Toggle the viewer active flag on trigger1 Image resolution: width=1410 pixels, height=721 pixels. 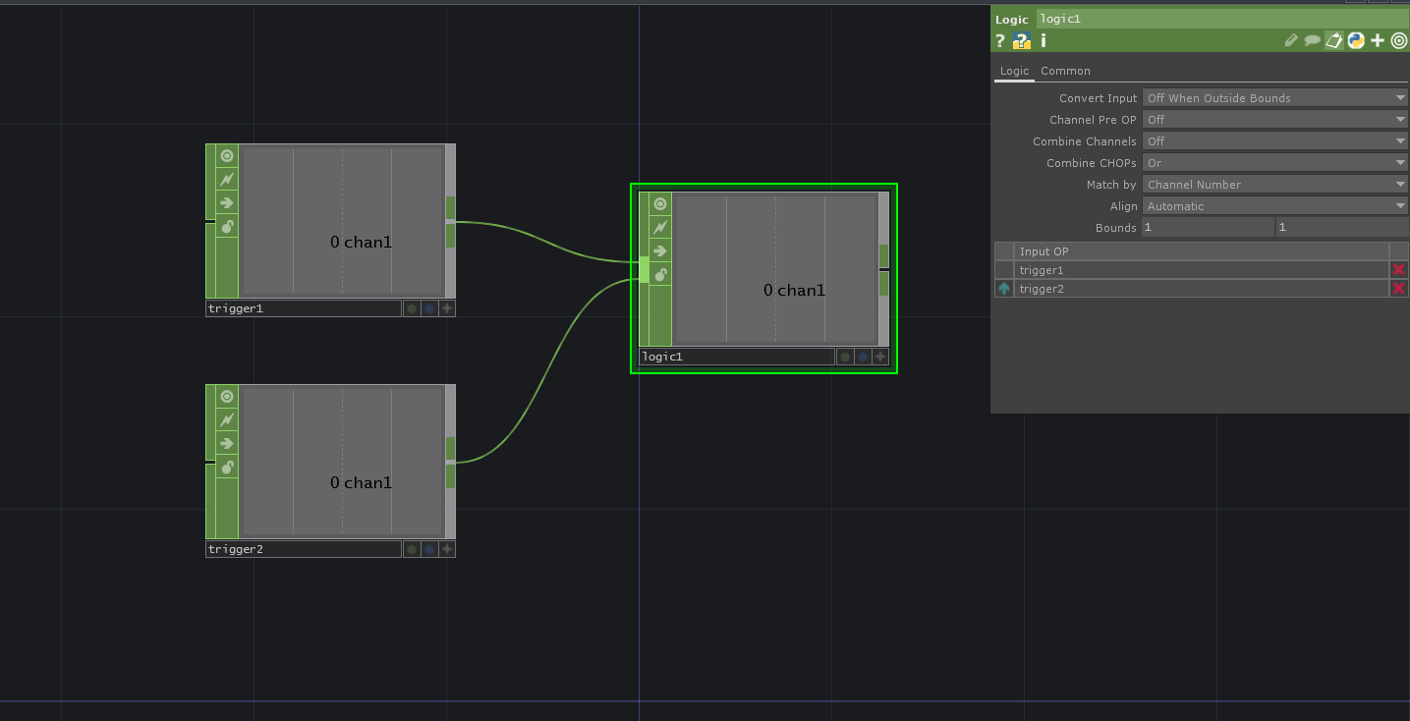click(226, 155)
